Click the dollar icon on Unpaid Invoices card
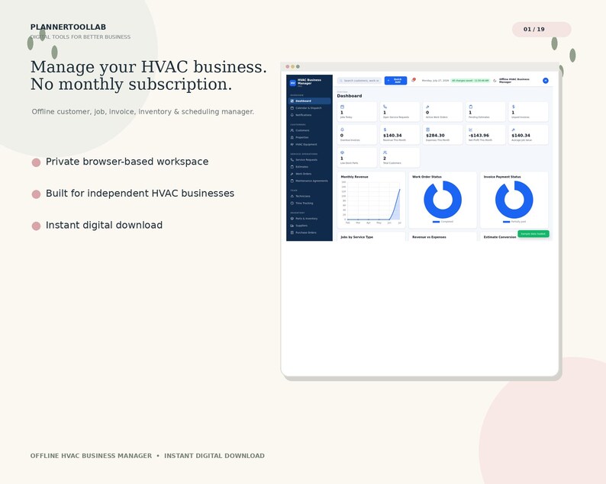Screen dimensions: 606x484 click(x=513, y=107)
